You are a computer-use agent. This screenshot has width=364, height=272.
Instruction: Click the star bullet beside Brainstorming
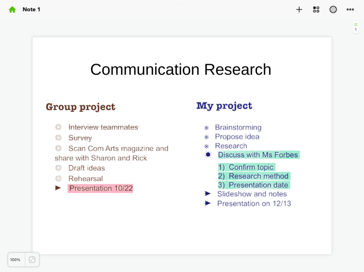[206, 128]
